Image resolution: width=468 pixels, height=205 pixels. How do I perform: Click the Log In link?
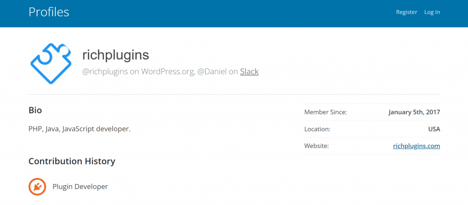coord(432,12)
